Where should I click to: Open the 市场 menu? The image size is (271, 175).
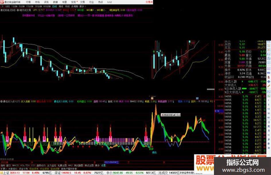click(37, 2)
